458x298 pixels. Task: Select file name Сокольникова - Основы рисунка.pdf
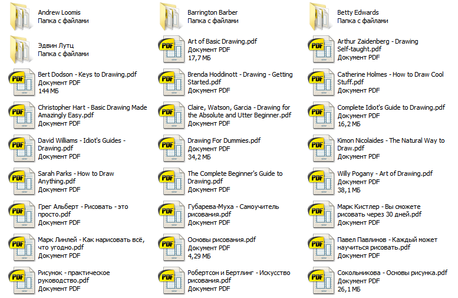[393, 273]
